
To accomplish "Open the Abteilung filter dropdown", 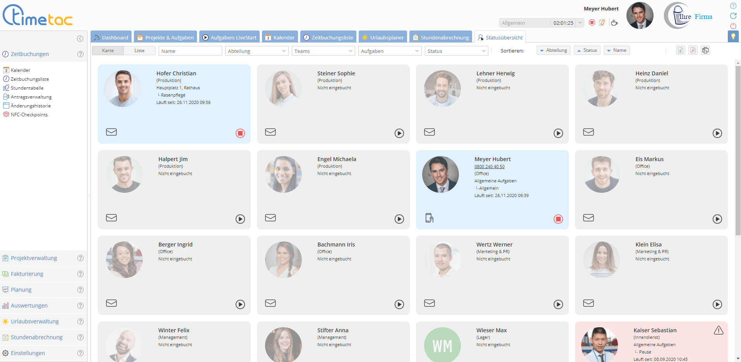I will 257,51.
